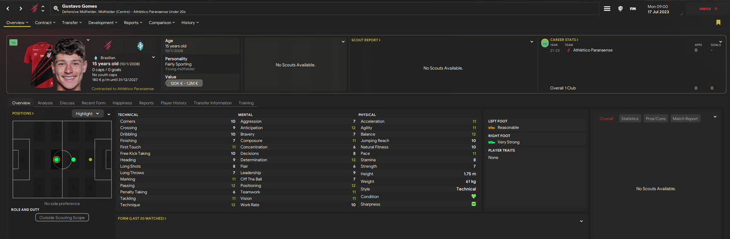Select the central midfielder green position dot

pos(73,160)
